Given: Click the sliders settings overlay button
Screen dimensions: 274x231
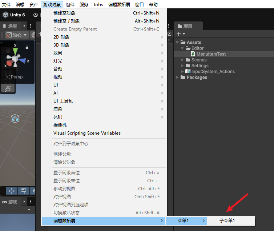Looking at the screenshot, I should tap(24, 191).
